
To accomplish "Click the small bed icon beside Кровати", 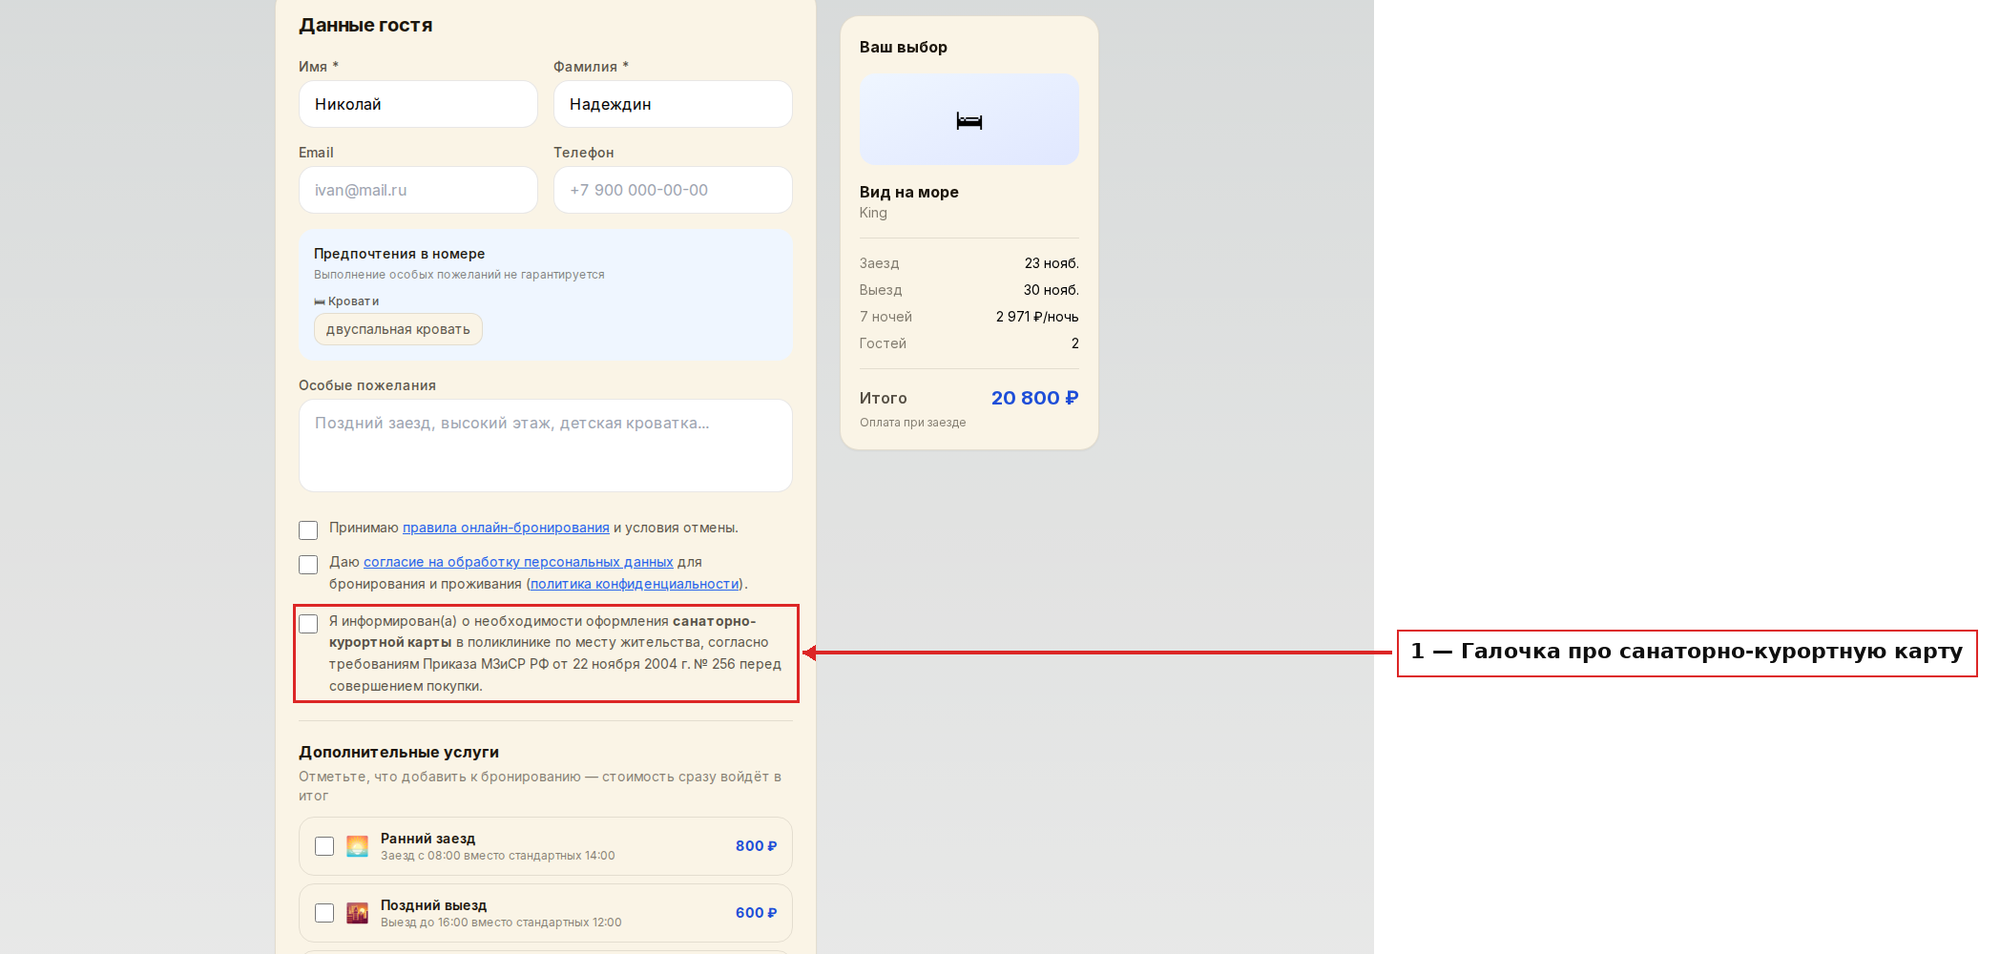I will click(x=320, y=301).
